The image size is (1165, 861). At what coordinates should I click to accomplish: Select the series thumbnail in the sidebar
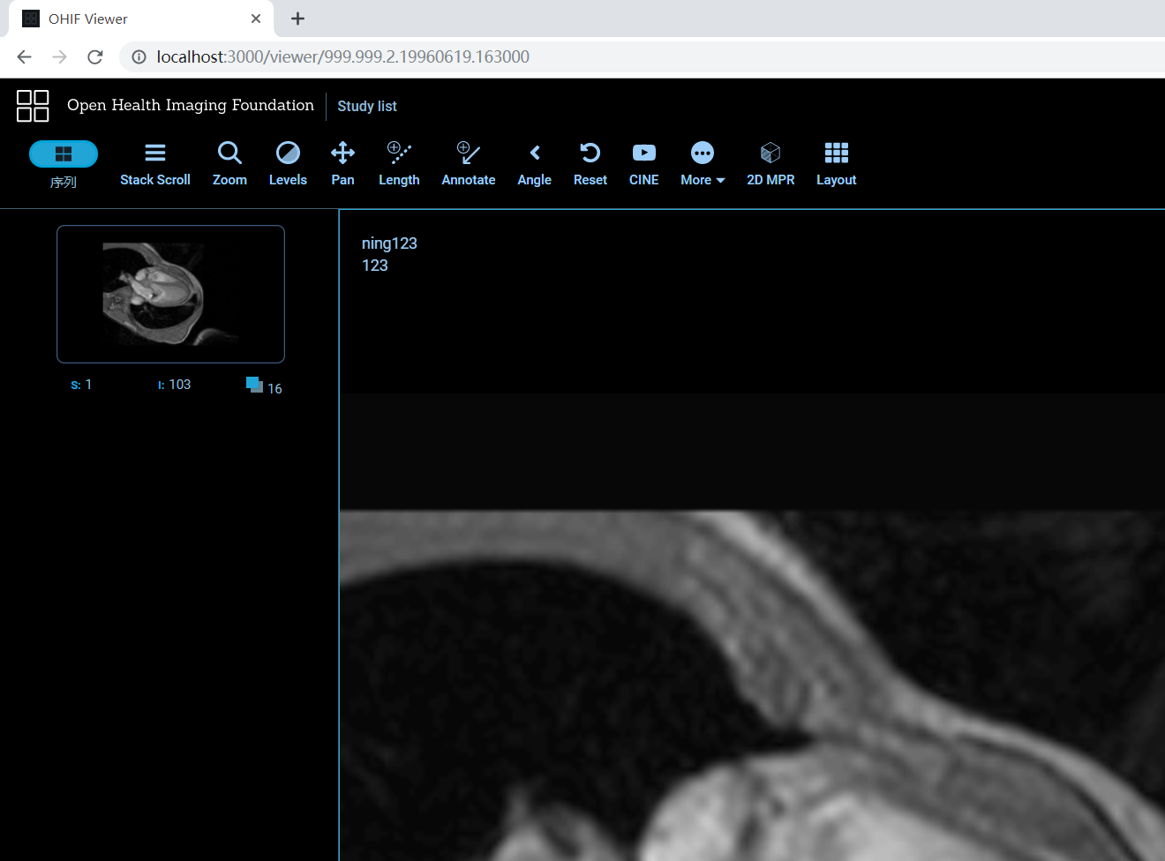[170, 294]
